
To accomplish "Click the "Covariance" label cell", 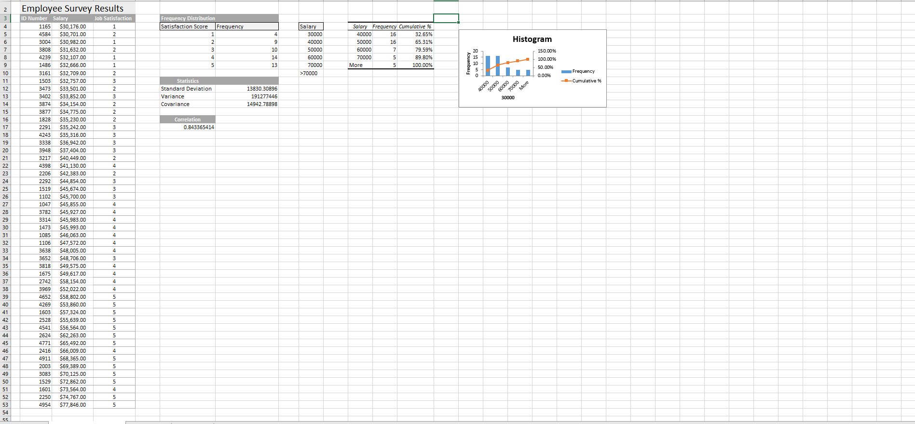I will (x=188, y=104).
